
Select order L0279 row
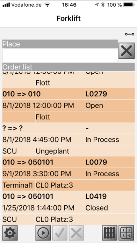pos(68,94)
